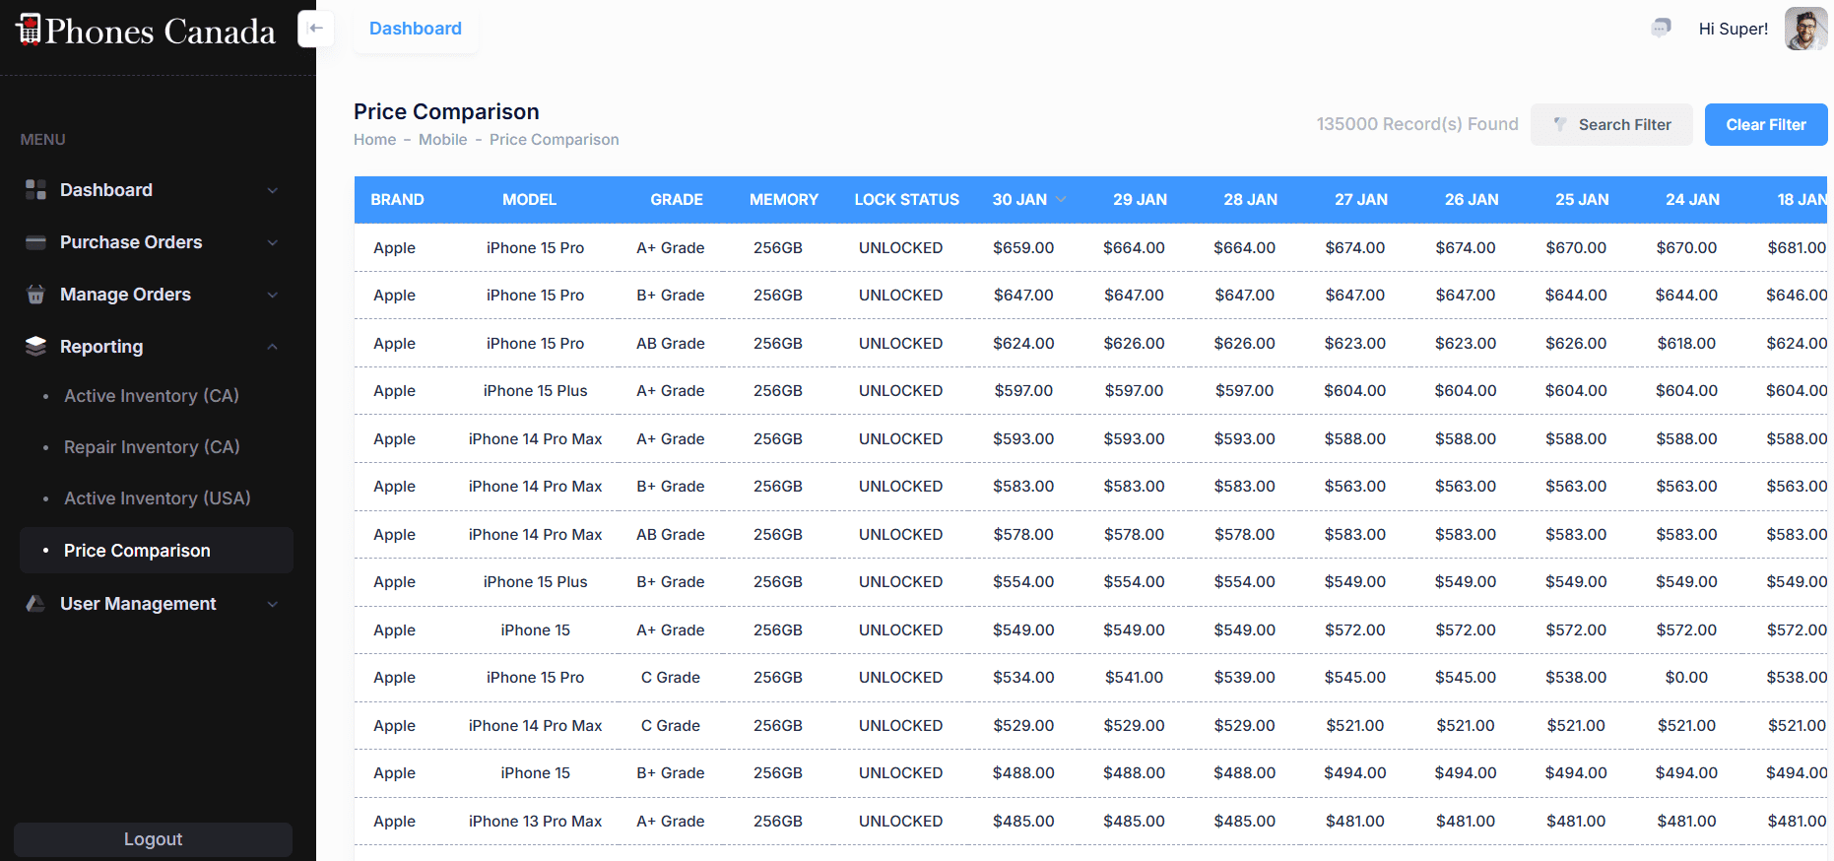Click Price Comparison breadcrumb text
Viewport: 1834px width, 861px height.
(555, 140)
